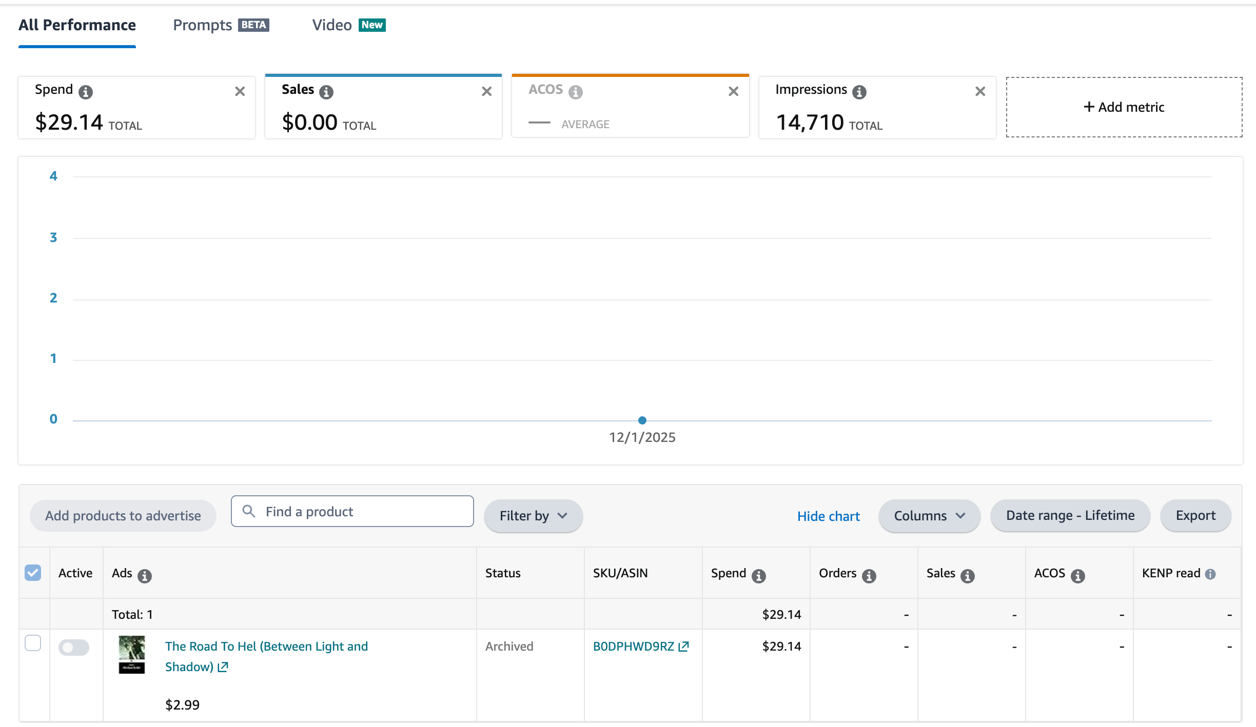Uncheck the select-all header checkbox
The height and width of the screenshot is (727, 1256).
[33, 573]
